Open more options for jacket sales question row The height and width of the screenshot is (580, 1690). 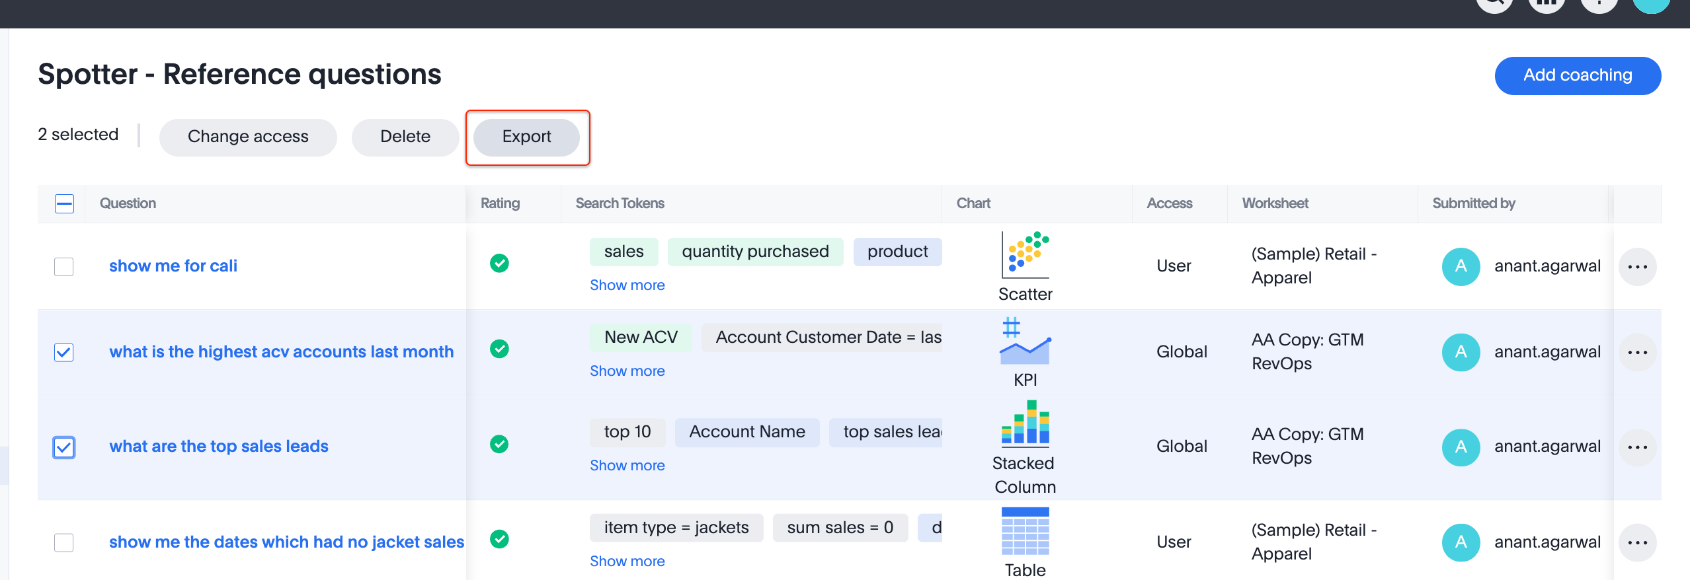(1637, 542)
